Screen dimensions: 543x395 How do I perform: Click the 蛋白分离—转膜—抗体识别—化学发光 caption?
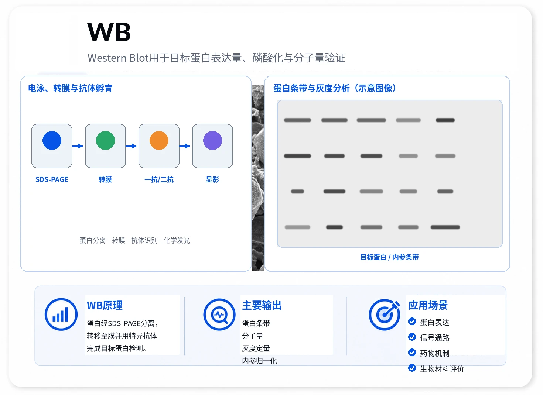[135, 240]
